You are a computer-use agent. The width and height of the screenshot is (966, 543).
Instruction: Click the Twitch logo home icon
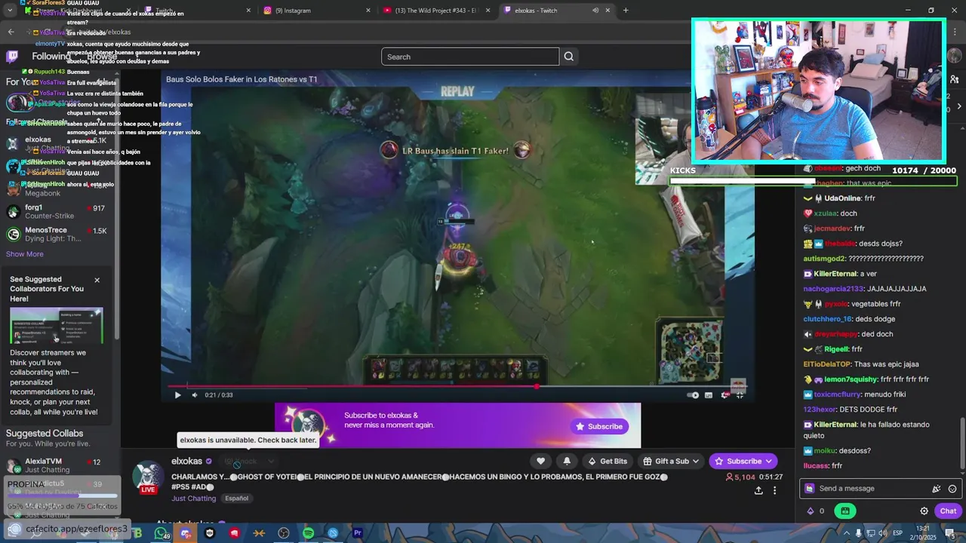pos(12,57)
